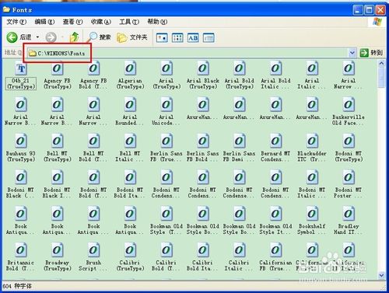Click the Fonts title bar folder icon
Image resolution: width=389 pixels, height=293 pixels.
point(6,10)
